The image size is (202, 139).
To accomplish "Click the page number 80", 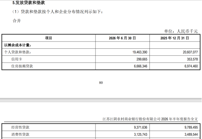I will (101, 83).
